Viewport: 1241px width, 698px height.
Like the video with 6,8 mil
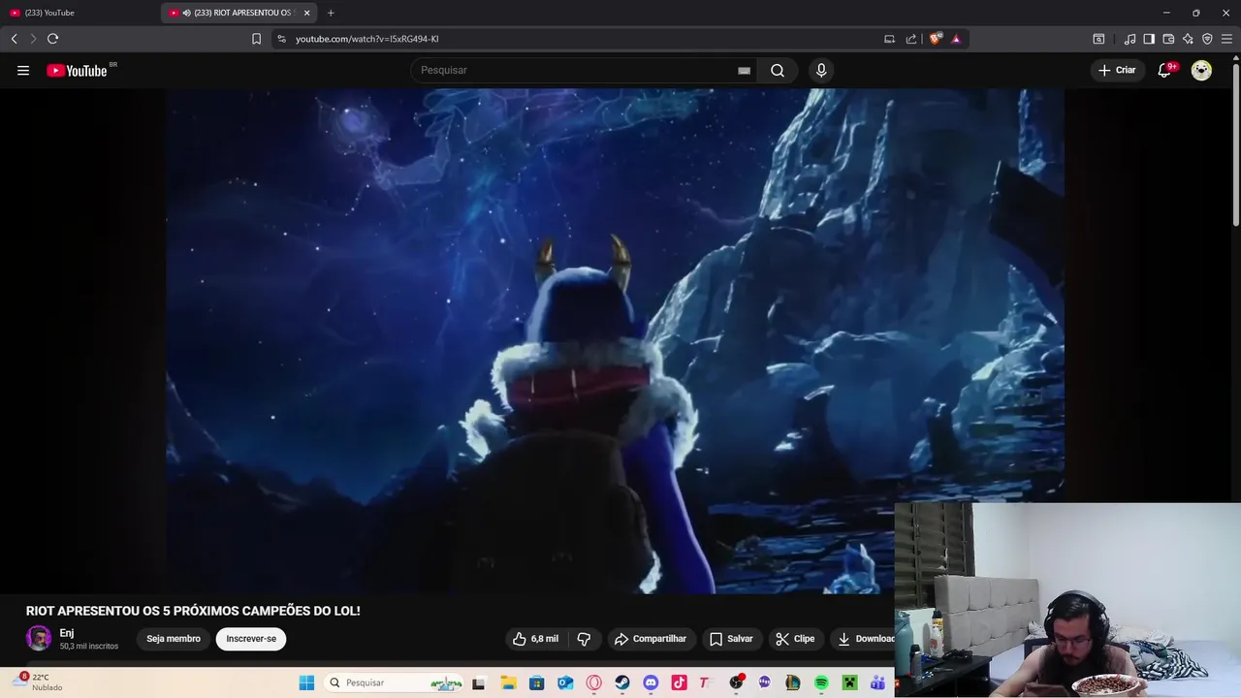tap(536, 639)
